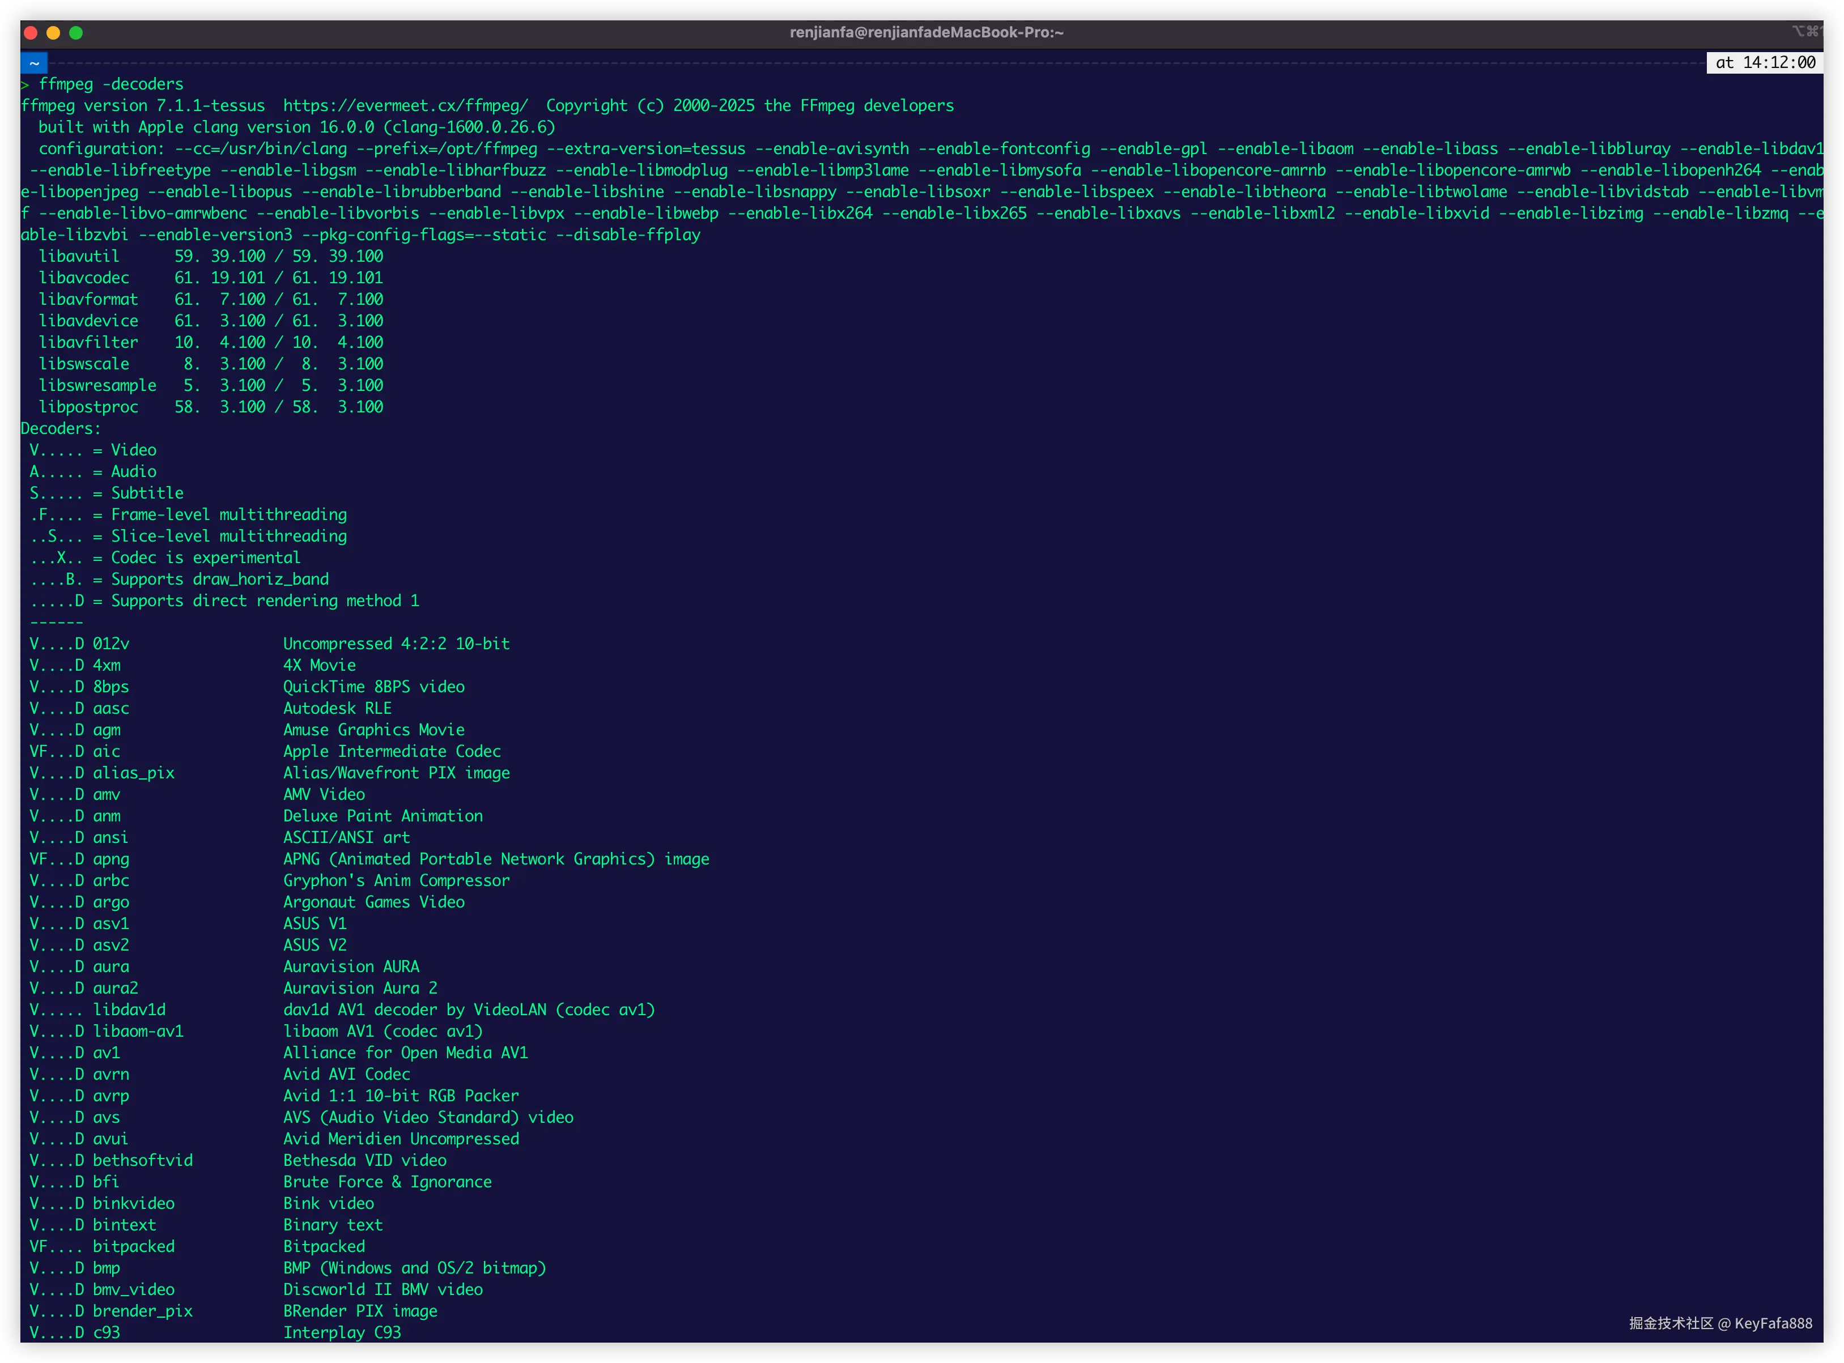Click the red close traffic light
The image size is (1844, 1363).
pyautogui.click(x=29, y=32)
